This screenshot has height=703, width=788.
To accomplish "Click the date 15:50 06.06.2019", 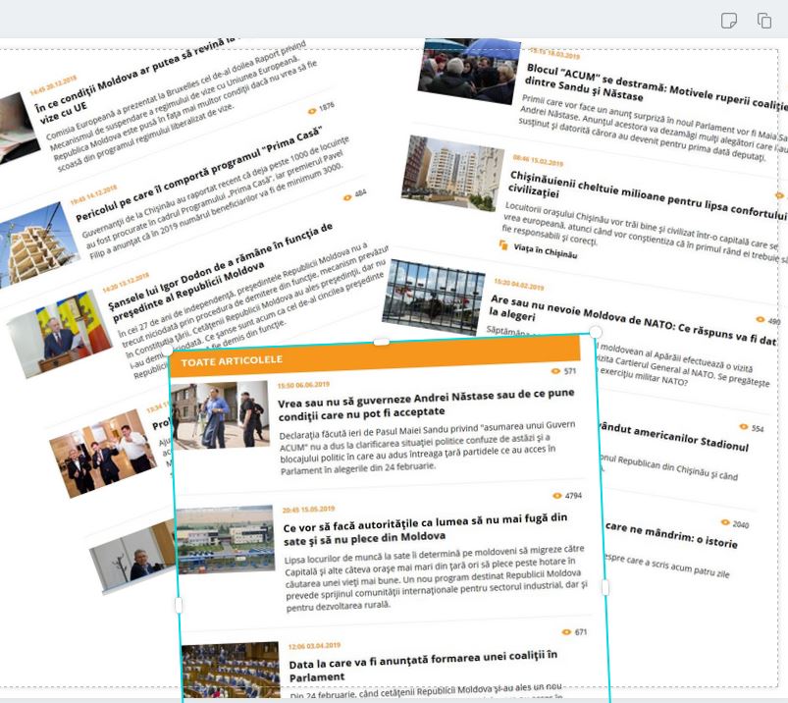I will point(303,385).
